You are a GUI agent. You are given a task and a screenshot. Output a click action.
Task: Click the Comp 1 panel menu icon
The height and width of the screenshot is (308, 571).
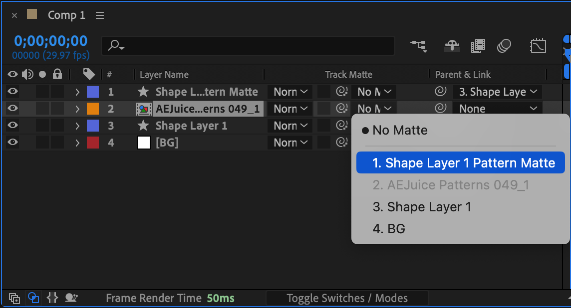(100, 15)
